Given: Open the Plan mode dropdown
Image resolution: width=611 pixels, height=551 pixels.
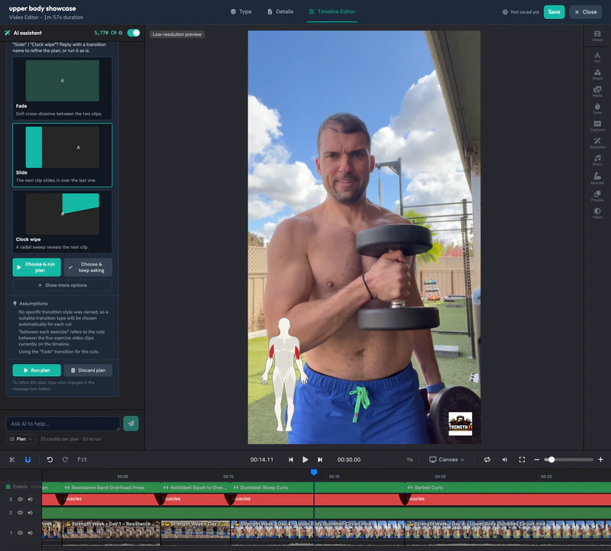Looking at the screenshot, I should (x=21, y=439).
